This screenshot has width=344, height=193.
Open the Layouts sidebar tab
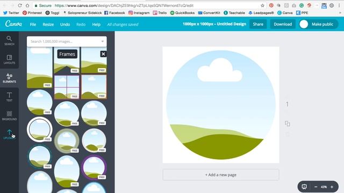click(x=9, y=60)
